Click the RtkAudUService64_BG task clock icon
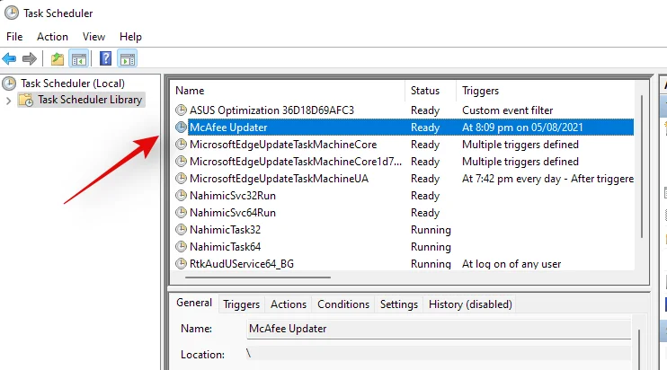The image size is (667, 370). click(181, 263)
